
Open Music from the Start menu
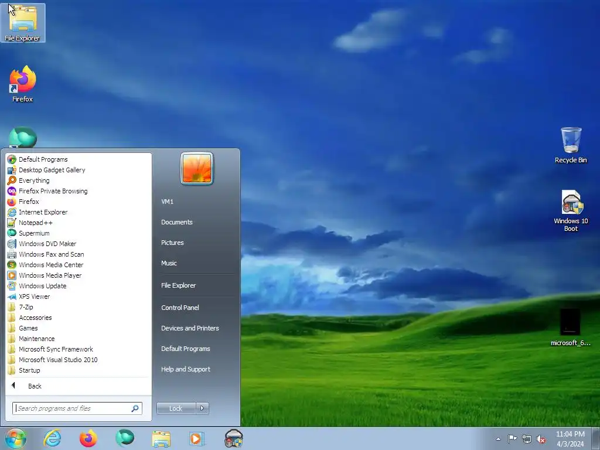[196, 263]
